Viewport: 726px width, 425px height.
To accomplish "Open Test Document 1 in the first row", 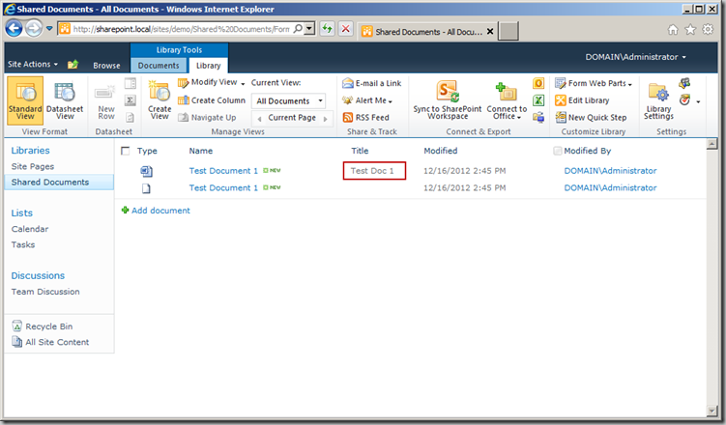I will coord(223,171).
